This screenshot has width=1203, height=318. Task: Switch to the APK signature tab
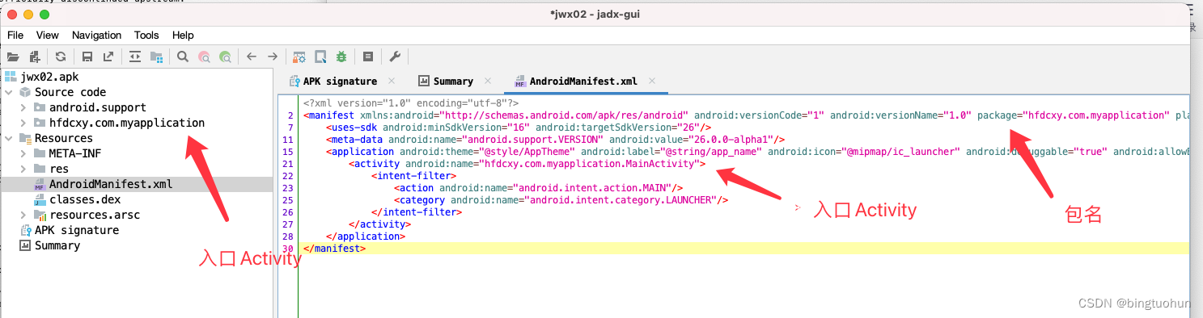[340, 81]
